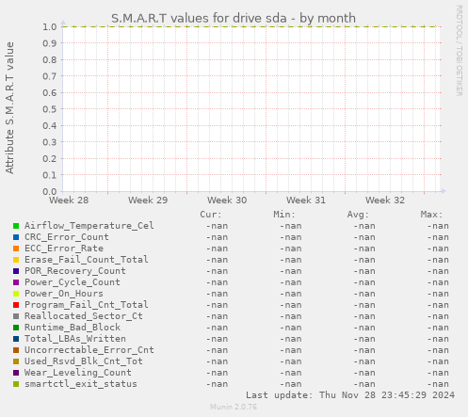
Task: Click the Wear_Leveling_Count dark purple swatch
Action: (16, 373)
